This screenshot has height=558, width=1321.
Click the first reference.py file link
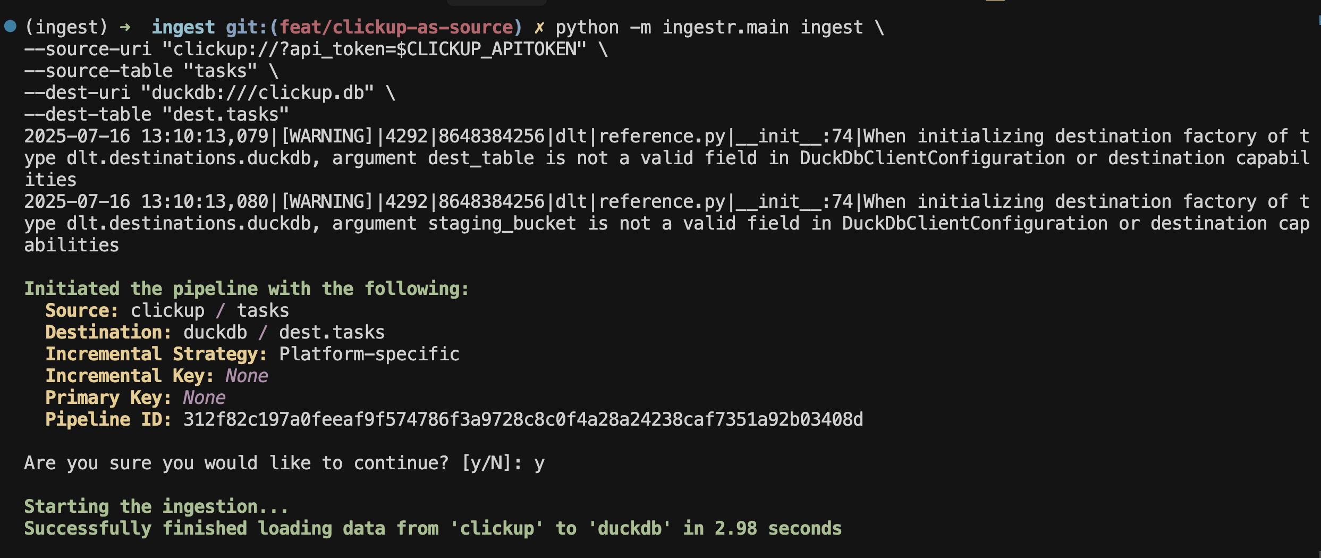[x=662, y=137]
